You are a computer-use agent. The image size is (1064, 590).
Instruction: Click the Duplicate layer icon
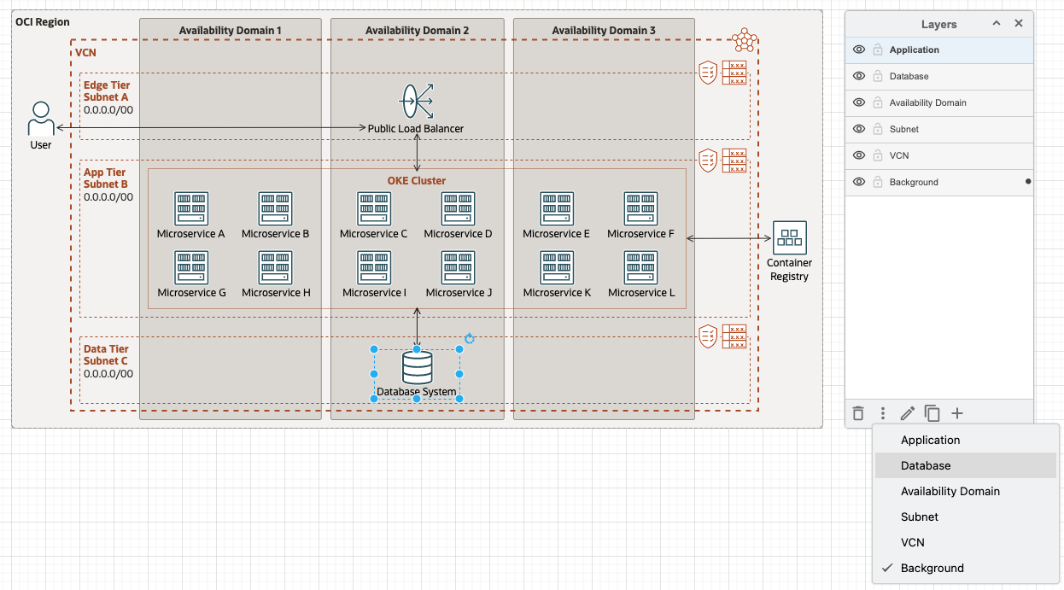[932, 413]
